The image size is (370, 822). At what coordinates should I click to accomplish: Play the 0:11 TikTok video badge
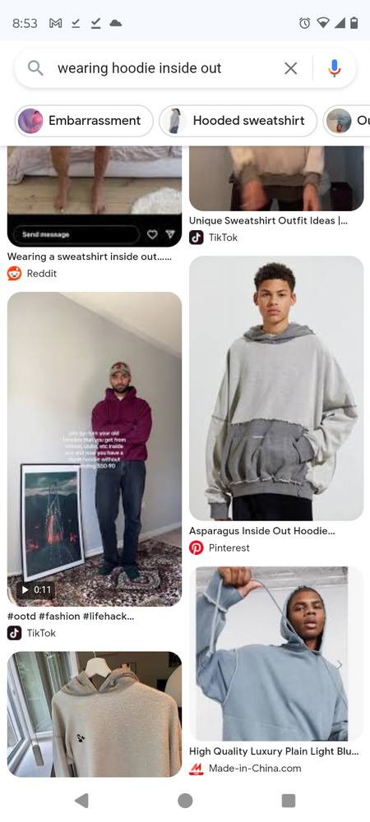[36, 589]
